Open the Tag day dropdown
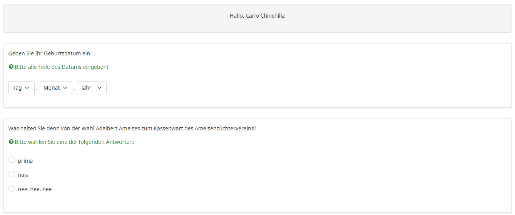 point(21,88)
